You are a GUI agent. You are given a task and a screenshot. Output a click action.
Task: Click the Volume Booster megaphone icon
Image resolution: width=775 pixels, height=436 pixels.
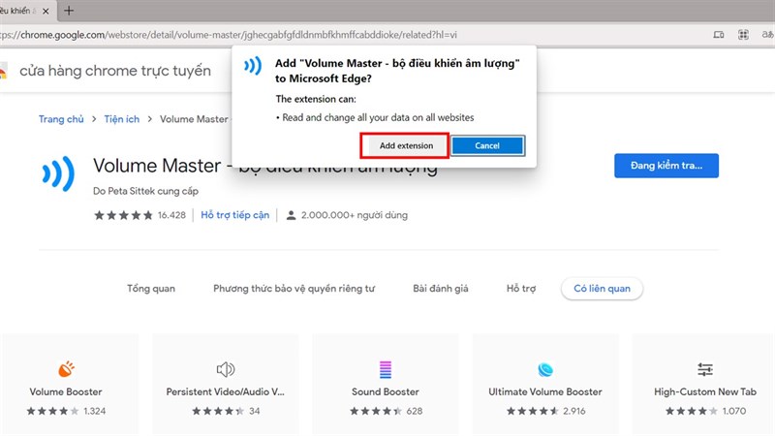[66, 368]
